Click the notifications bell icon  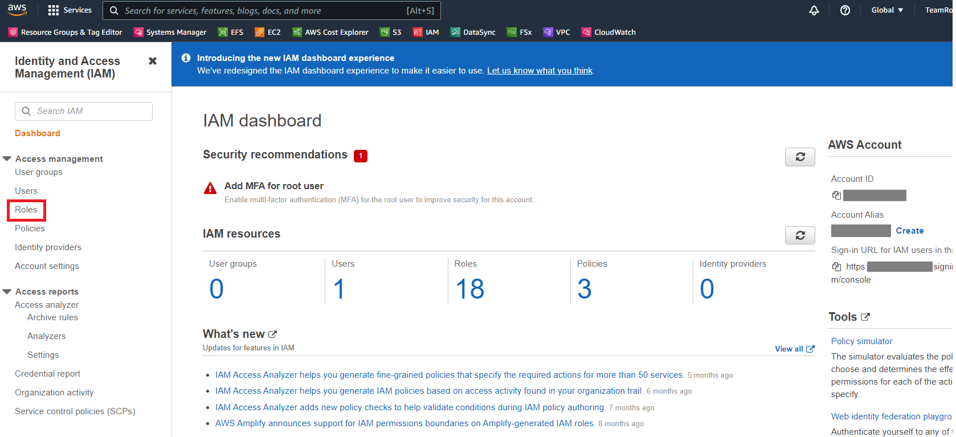click(x=814, y=10)
